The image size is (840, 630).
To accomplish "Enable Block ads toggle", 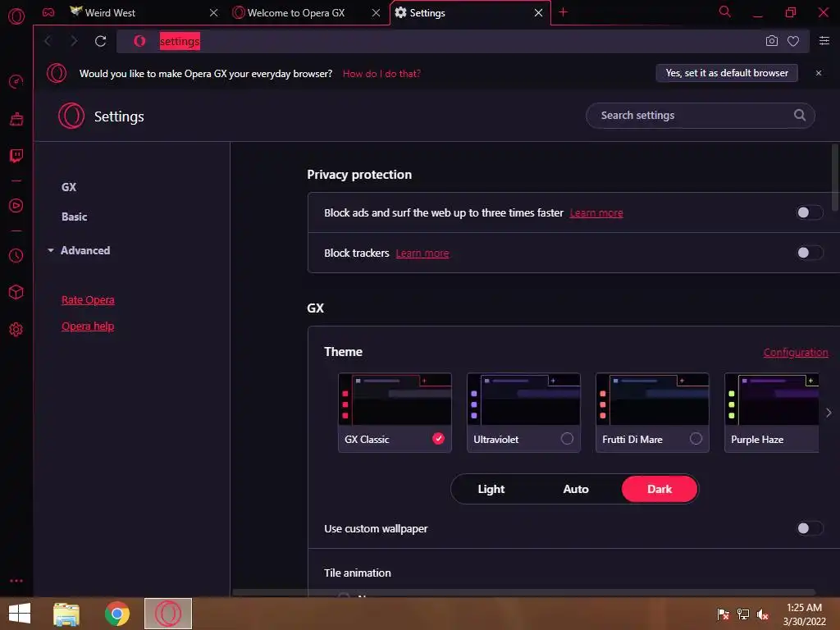I will pyautogui.click(x=809, y=212).
